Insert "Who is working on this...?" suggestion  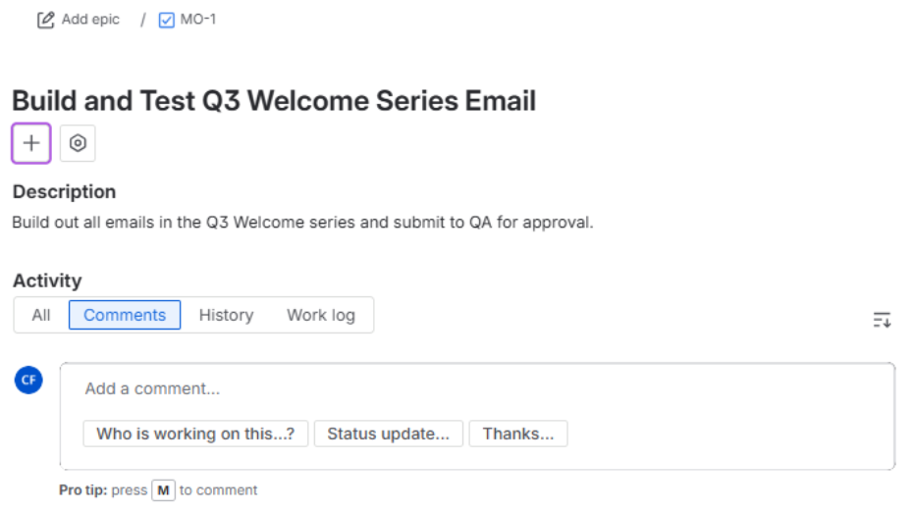pos(195,434)
